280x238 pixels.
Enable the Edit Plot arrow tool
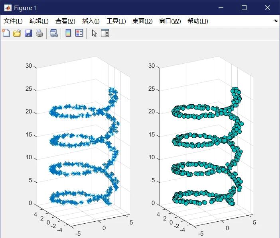[x=94, y=33]
